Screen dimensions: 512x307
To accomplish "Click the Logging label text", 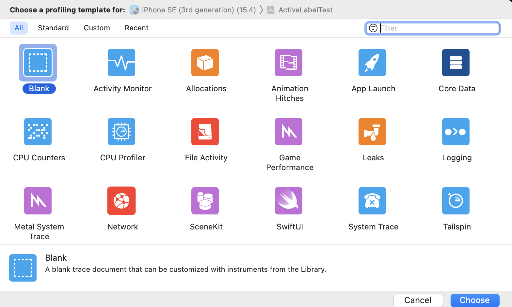I will pos(457,158).
